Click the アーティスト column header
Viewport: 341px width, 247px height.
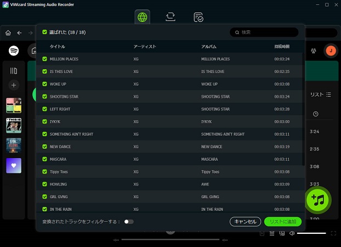pos(145,47)
